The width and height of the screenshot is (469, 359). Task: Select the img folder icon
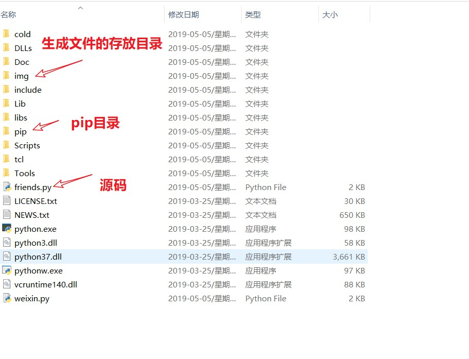(x=6, y=75)
